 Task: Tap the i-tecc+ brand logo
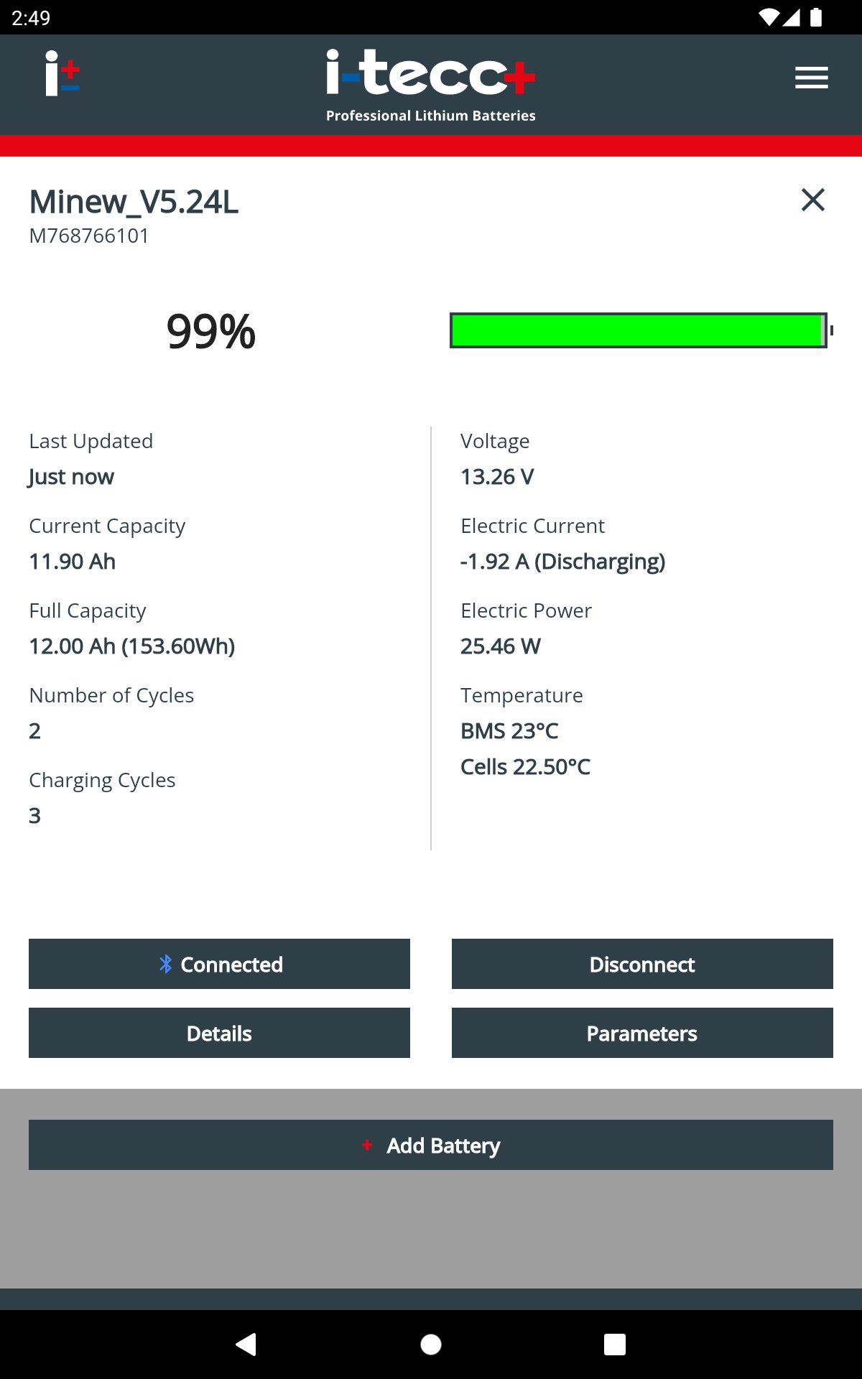tap(430, 85)
